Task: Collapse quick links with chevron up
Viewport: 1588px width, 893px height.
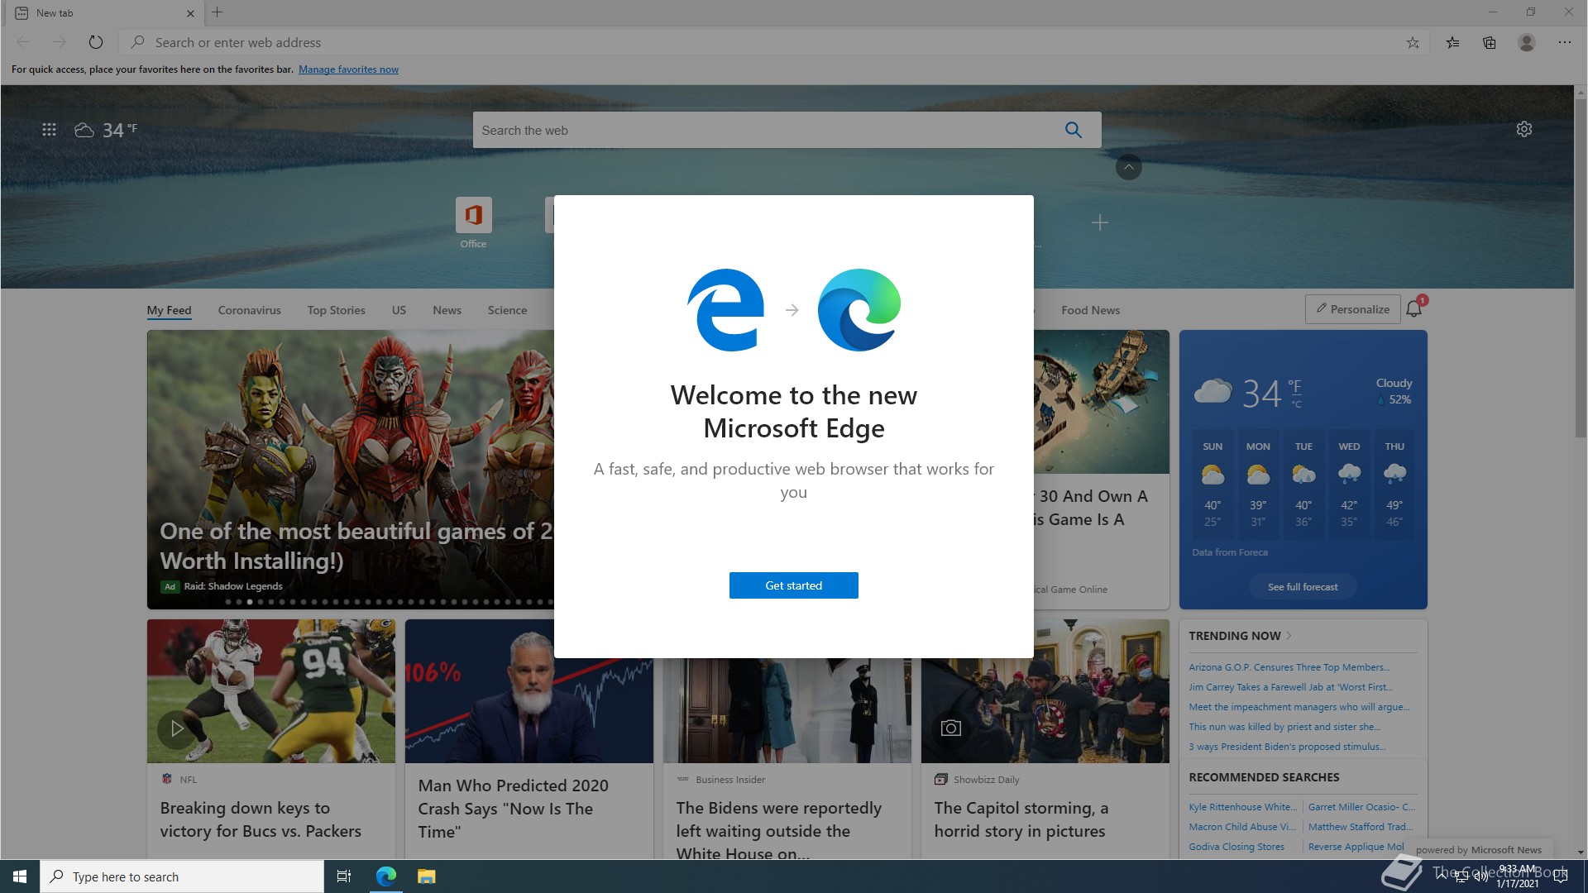Action: [x=1128, y=167]
